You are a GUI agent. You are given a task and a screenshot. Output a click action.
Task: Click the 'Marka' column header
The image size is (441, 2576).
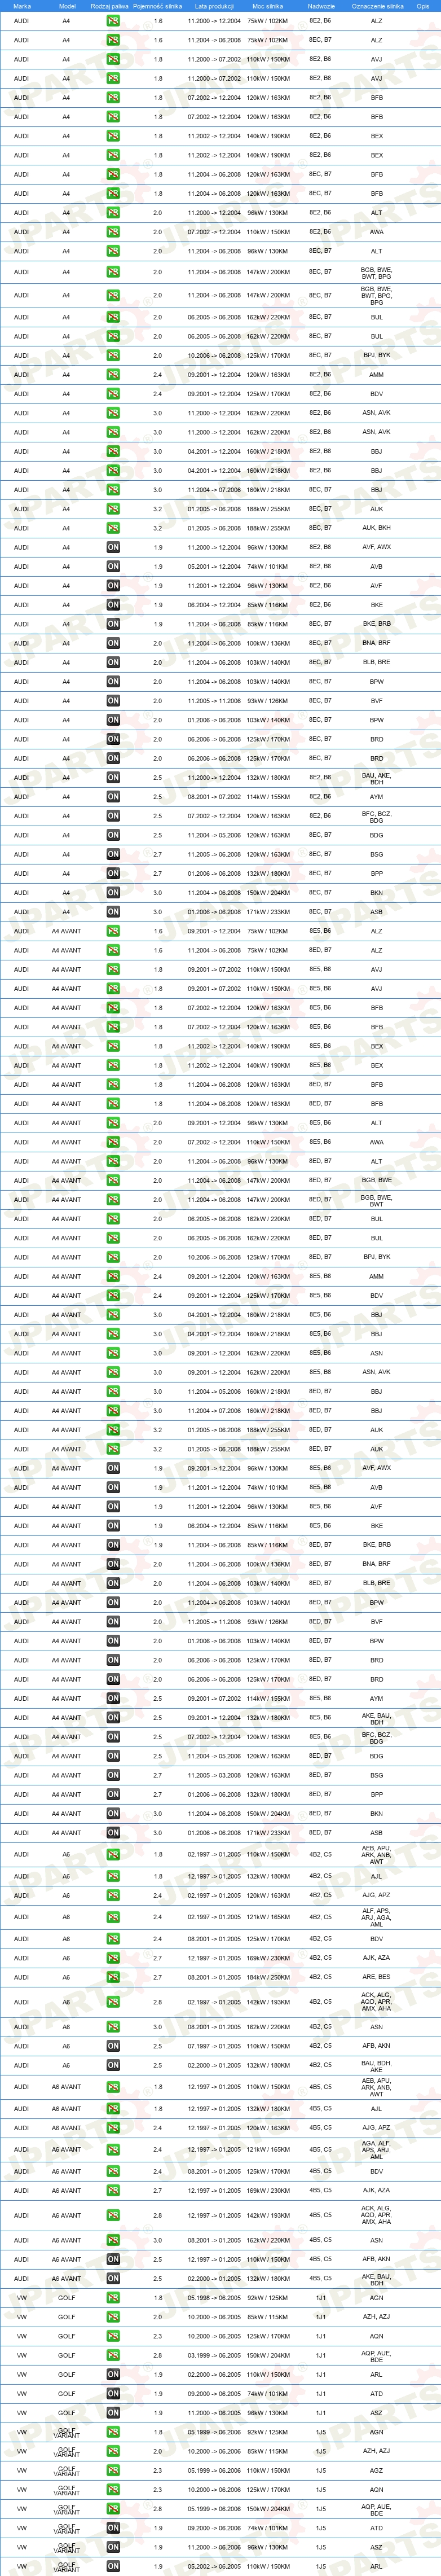[22, 6]
